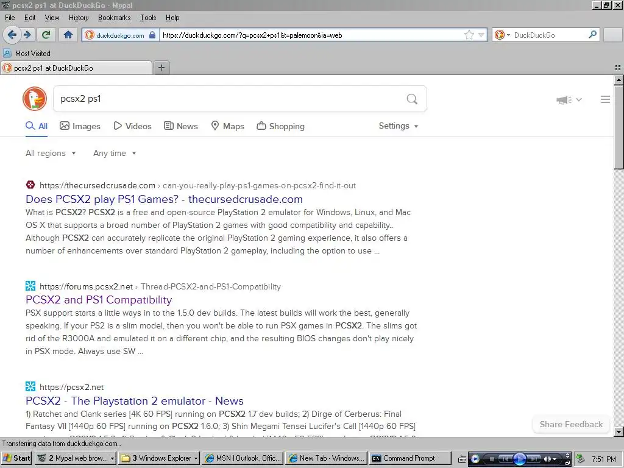The width and height of the screenshot is (624, 468).
Task: Select the All results tab
Action: (x=37, y=126)
